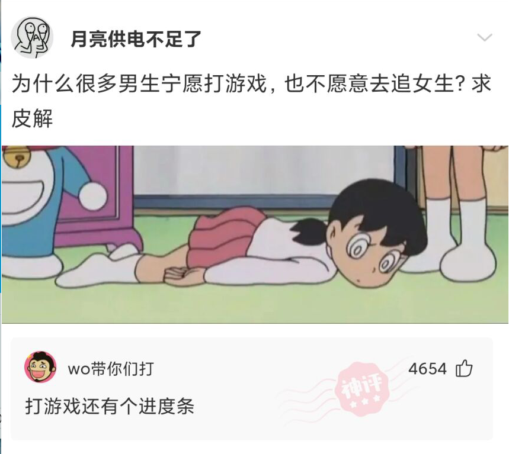Like the comment with thumbs-up icon

click(464, 368)
